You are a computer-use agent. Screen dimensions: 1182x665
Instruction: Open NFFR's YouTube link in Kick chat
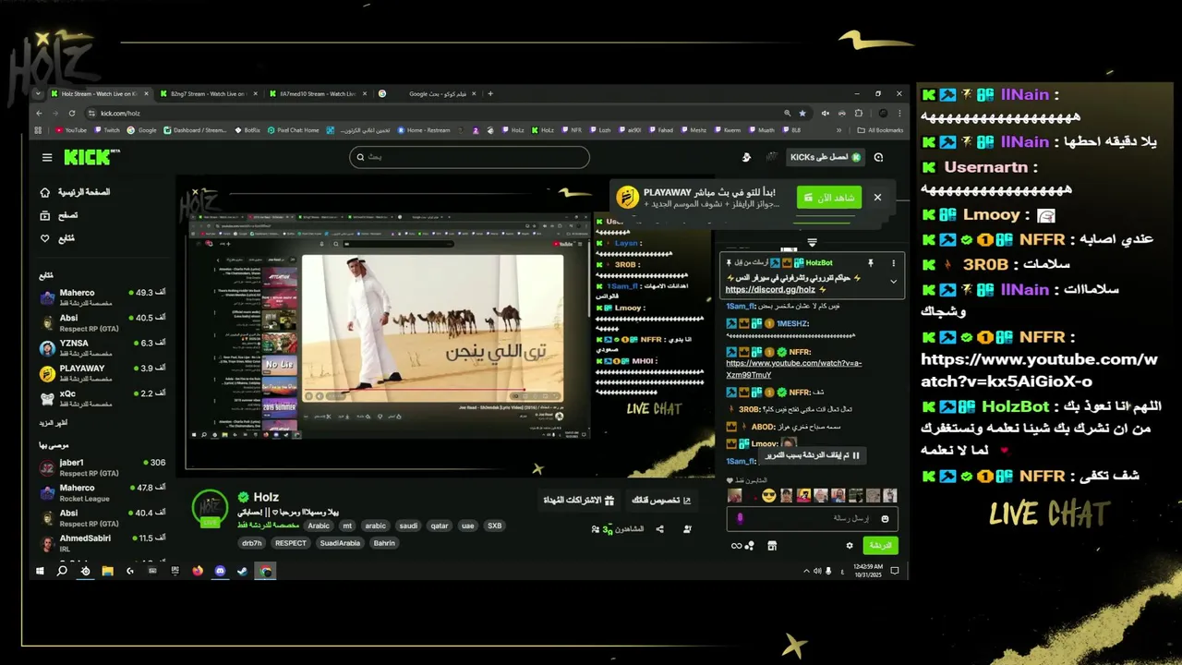793,369
